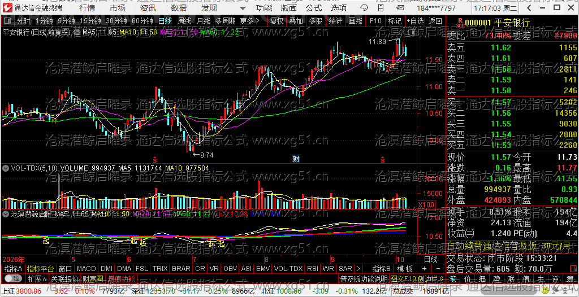The height and width of the screenshot is (297, 579).
Task: Select the OBV indicator tab
Action: [x=231, y=269]
